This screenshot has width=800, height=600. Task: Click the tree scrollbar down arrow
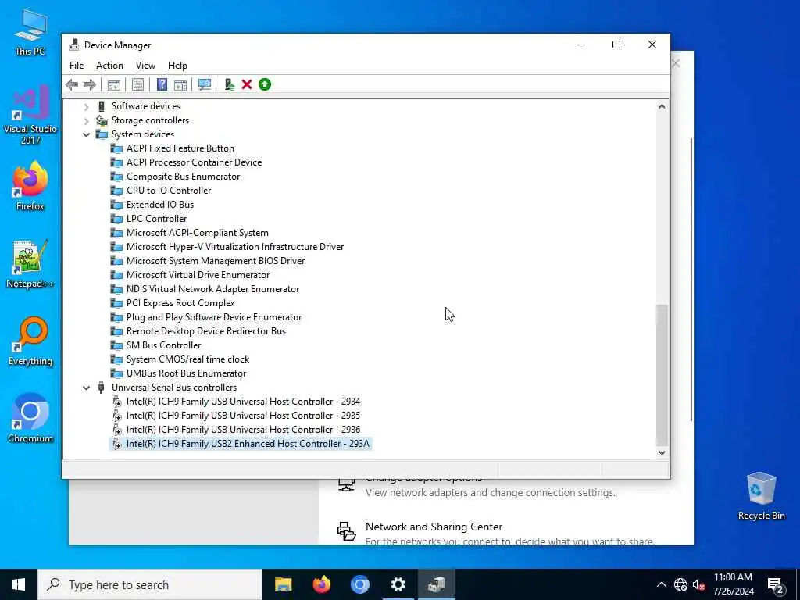coord(662,452)
